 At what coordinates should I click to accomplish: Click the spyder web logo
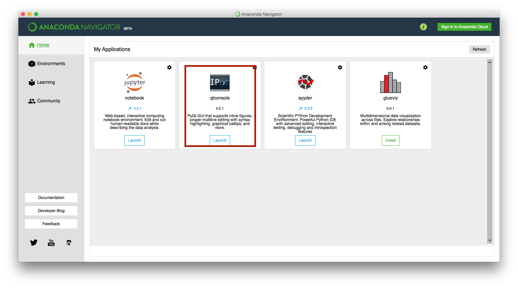305,82
